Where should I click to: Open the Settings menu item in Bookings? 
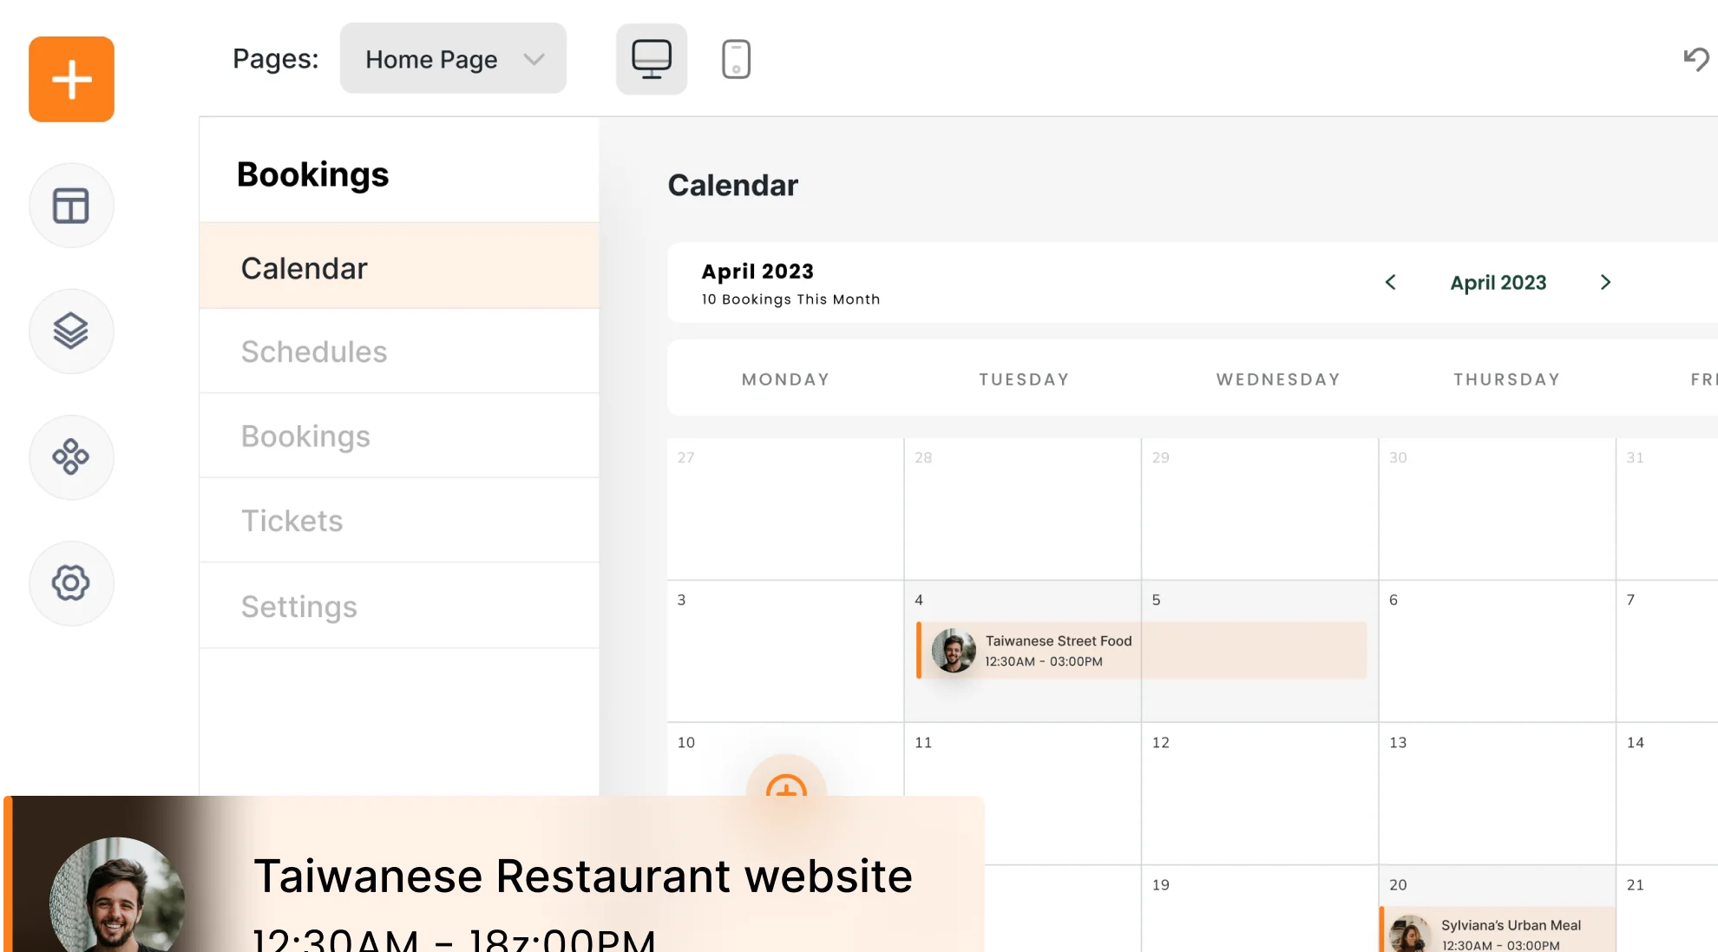(399, 607)
